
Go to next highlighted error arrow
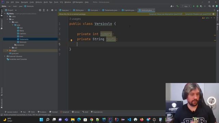pyautogui.click(x=214, y=18)
